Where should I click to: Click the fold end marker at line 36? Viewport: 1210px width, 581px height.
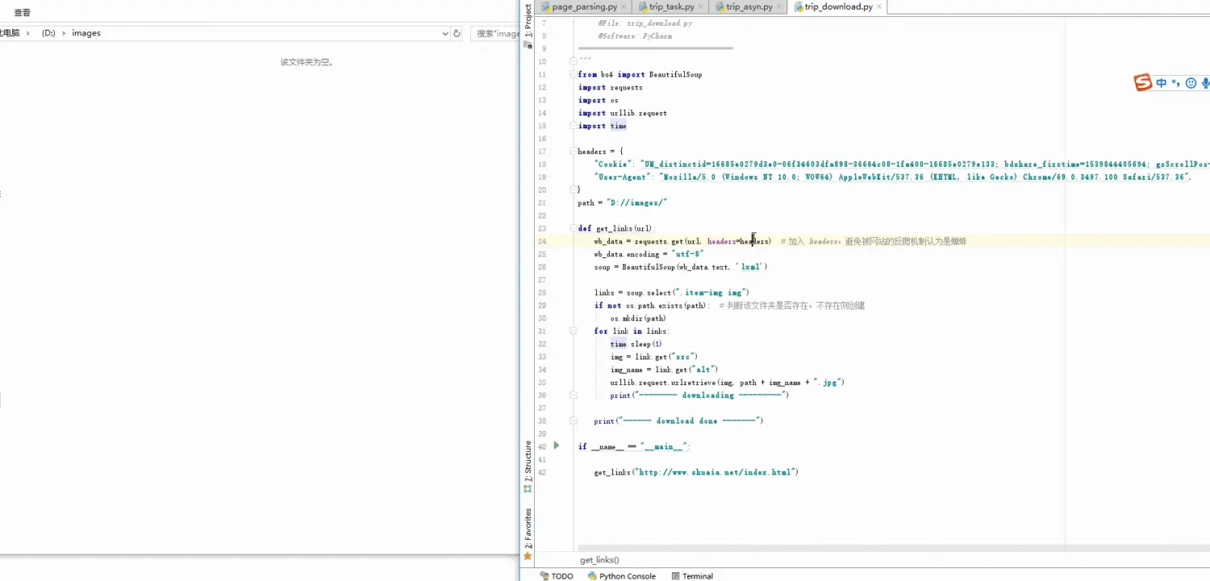tap(573, 395)
